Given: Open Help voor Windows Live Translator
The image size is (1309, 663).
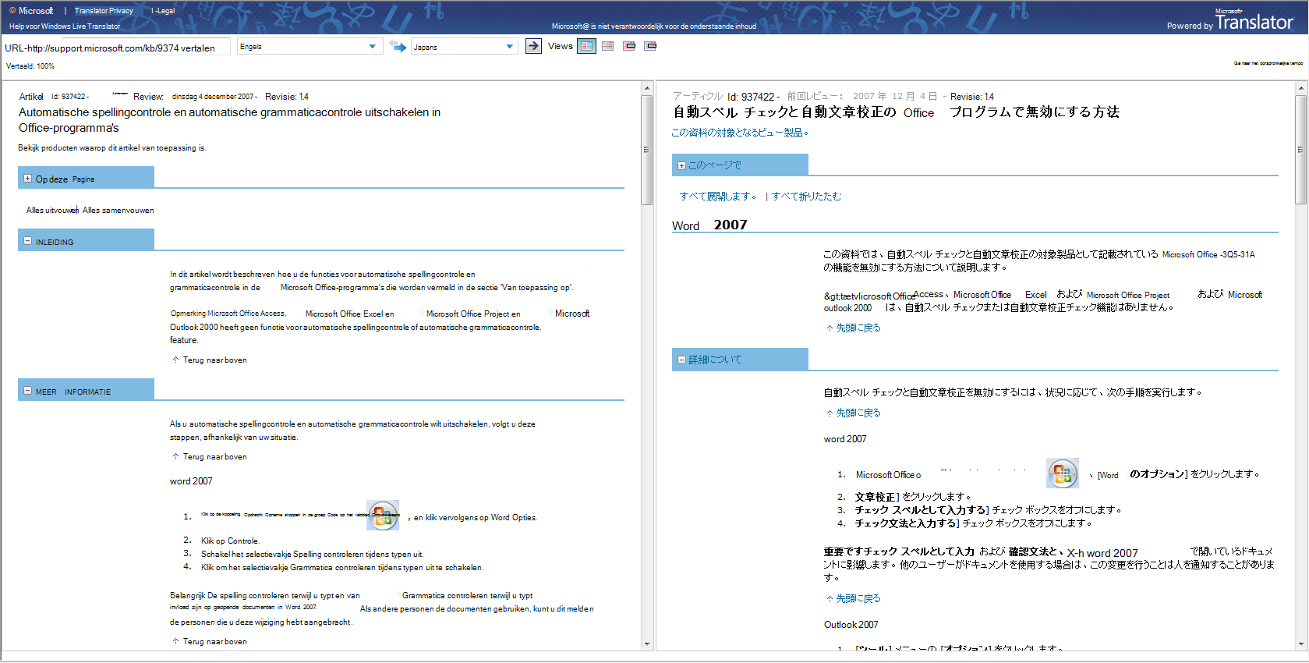Looking at the screenshot, I should click(65, 27).
